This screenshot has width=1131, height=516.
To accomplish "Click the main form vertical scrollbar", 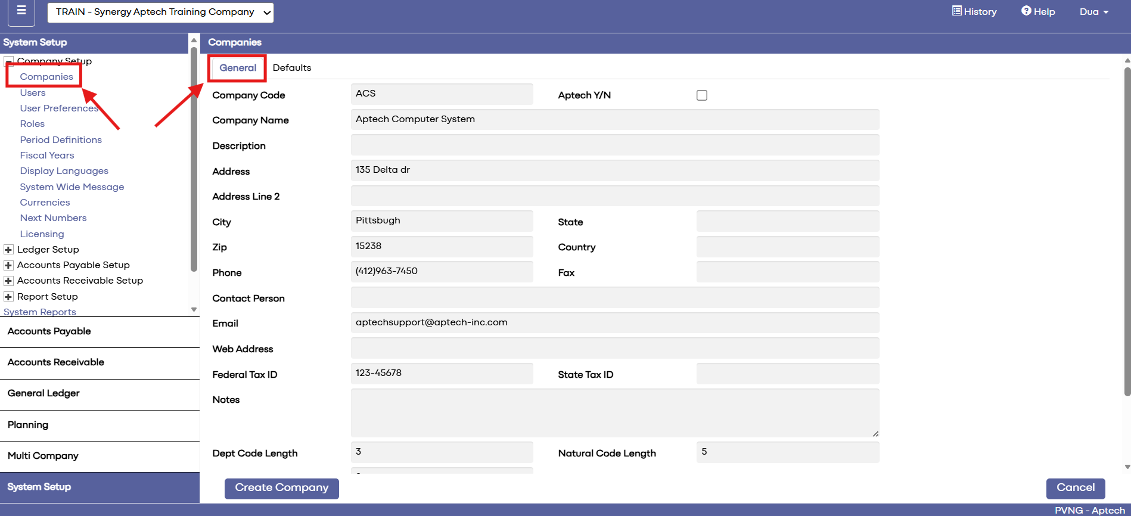I will [x=1127, y=231].
